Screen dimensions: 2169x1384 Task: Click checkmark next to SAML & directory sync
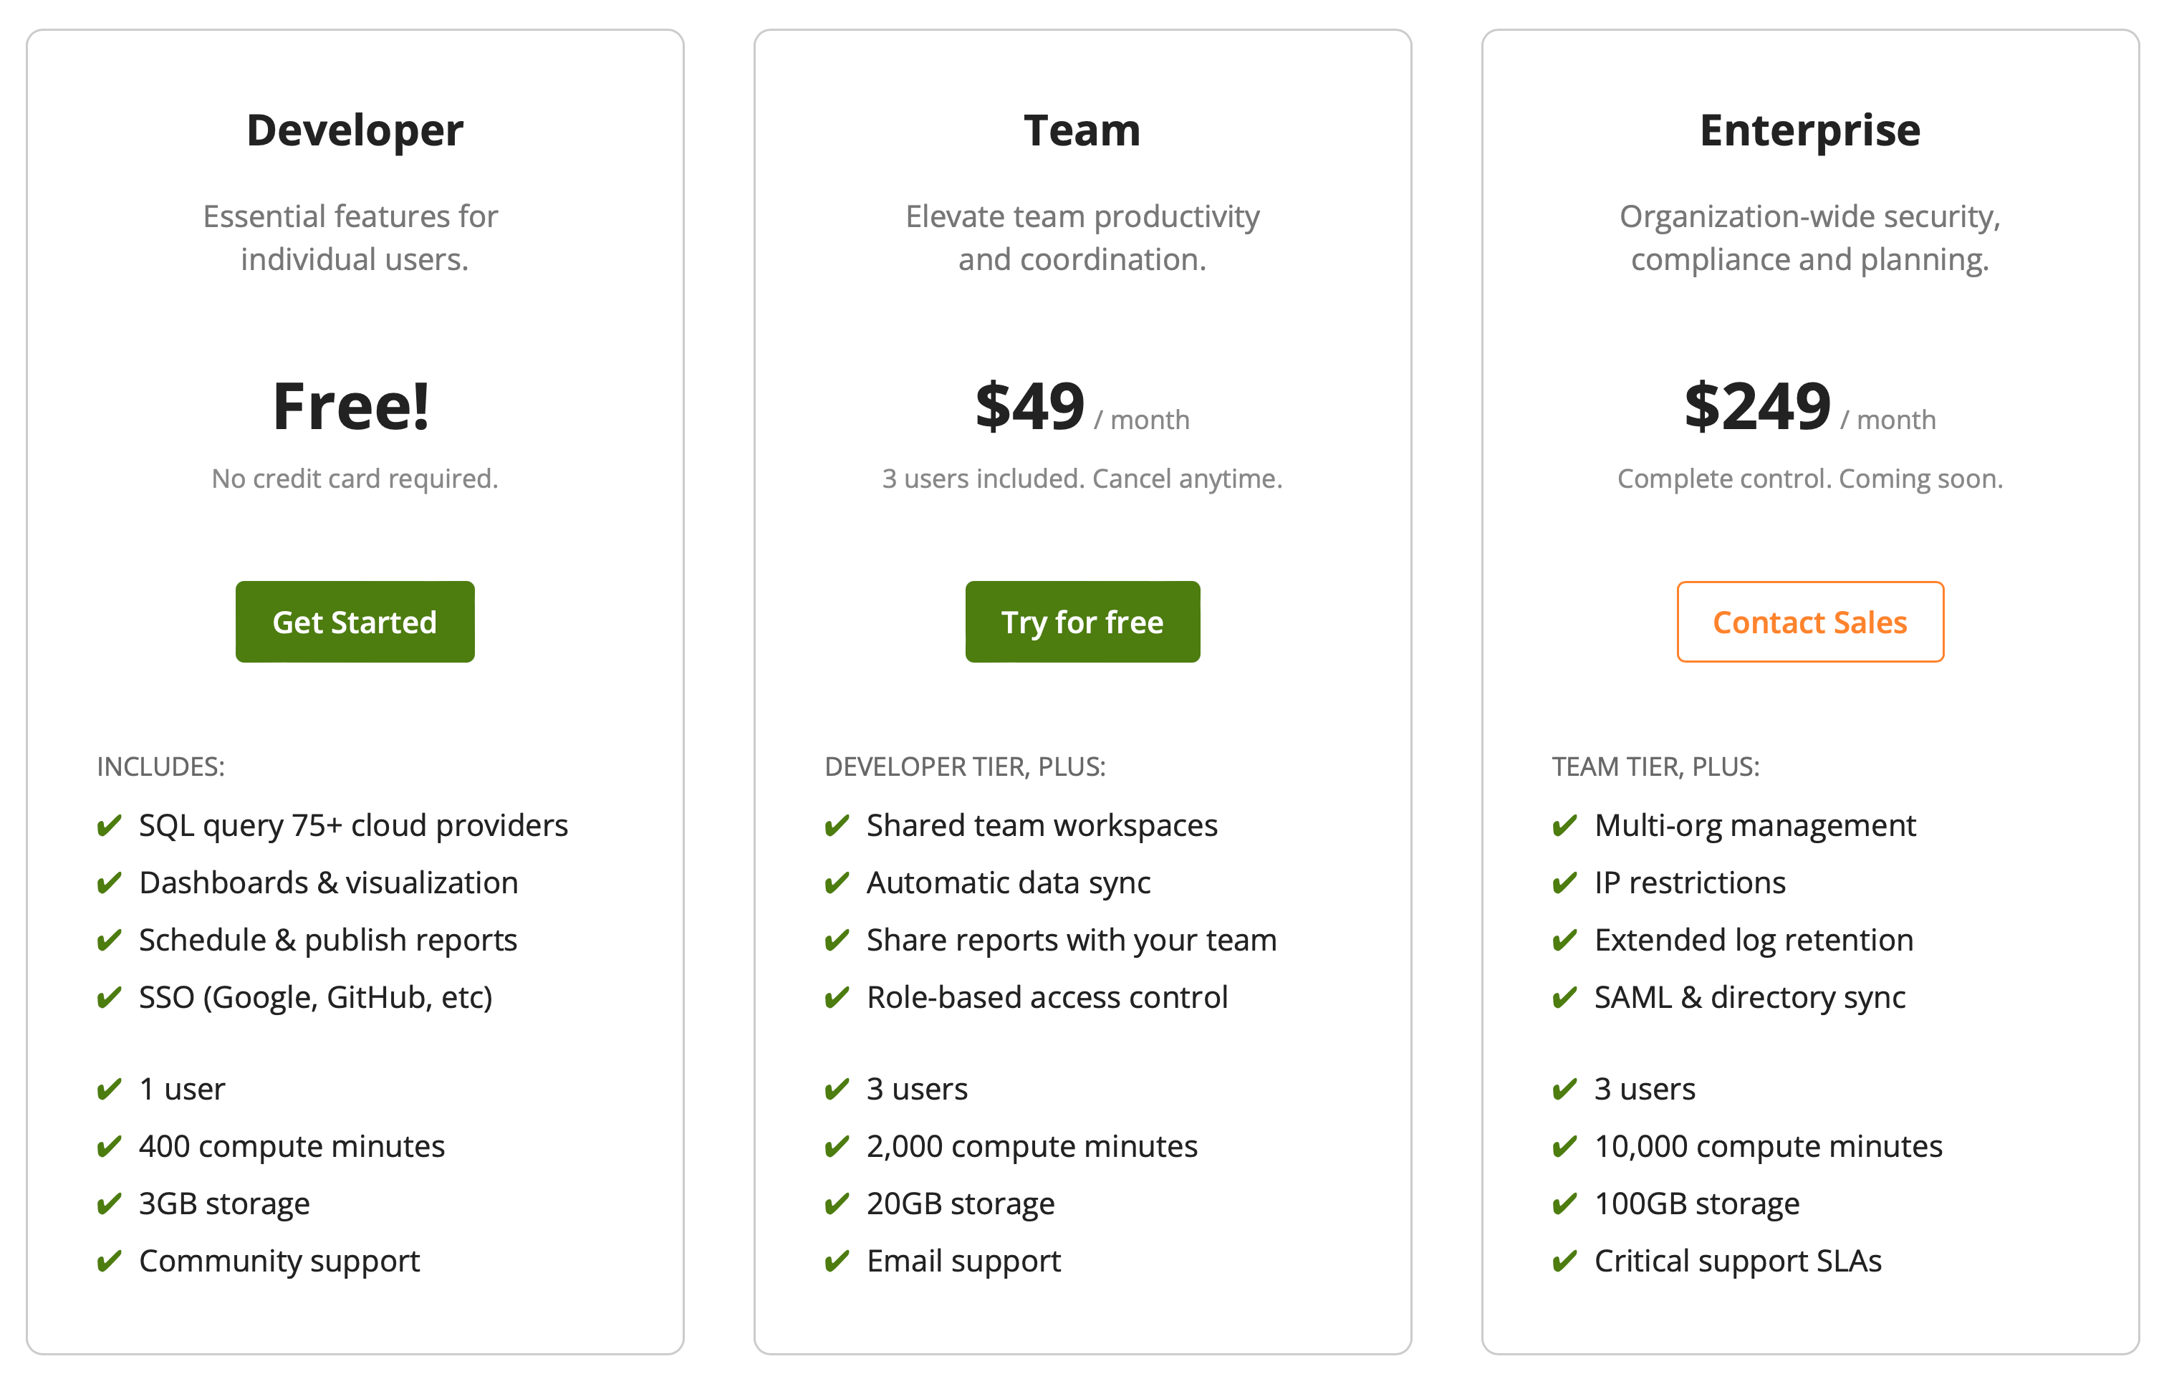coord(1564,997)
